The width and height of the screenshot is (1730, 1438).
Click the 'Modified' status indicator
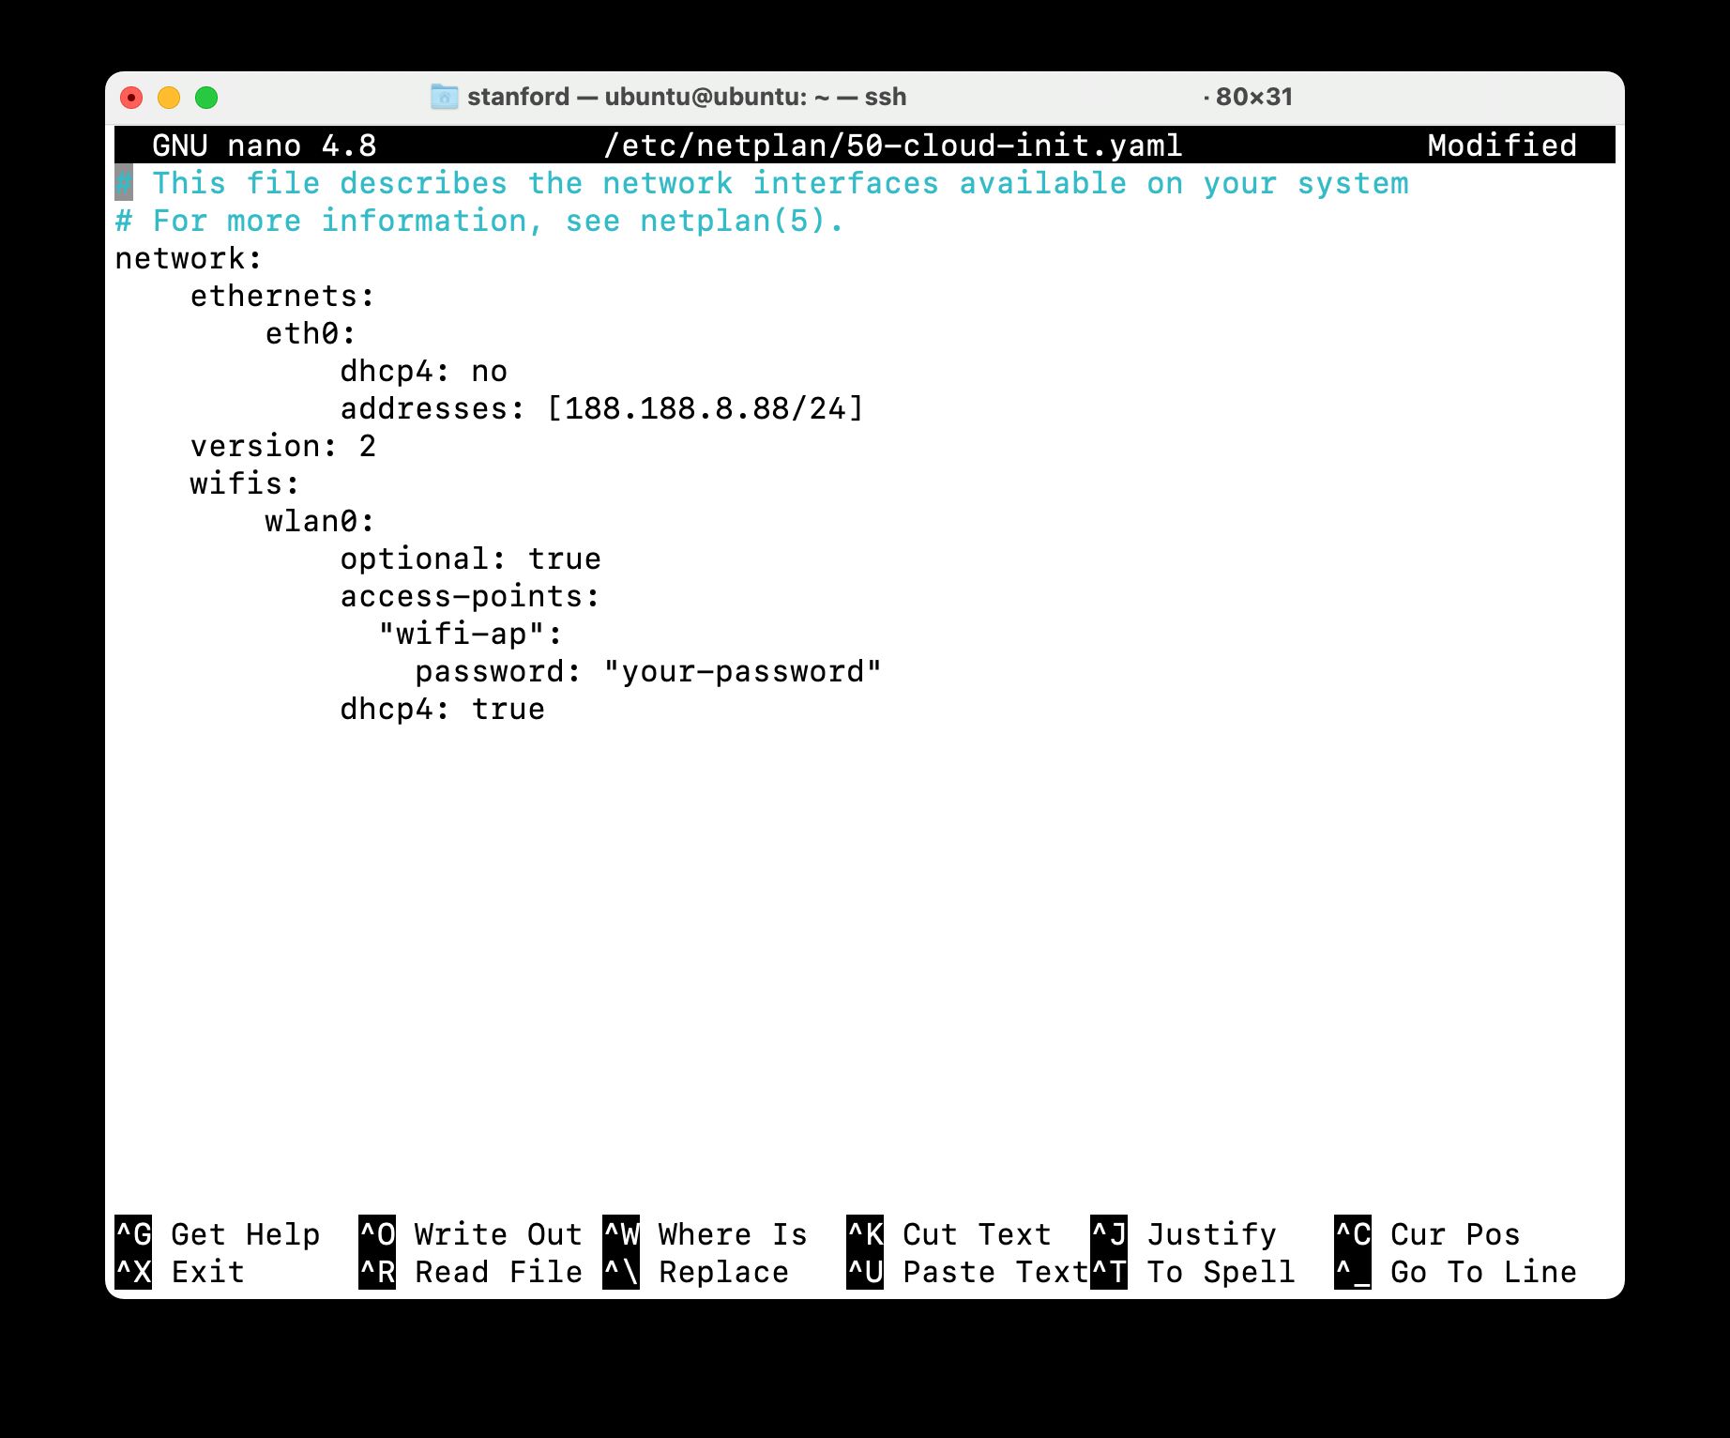pyautogui.click(x=1502, y=145)
